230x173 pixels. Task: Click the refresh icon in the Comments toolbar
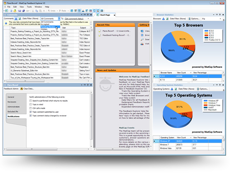20,19
